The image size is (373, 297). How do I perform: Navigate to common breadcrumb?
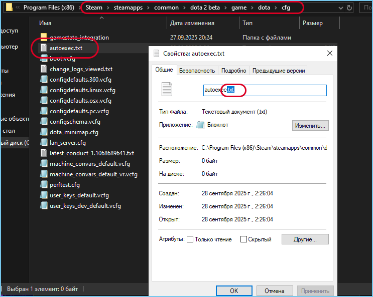[x=166, y=8]
